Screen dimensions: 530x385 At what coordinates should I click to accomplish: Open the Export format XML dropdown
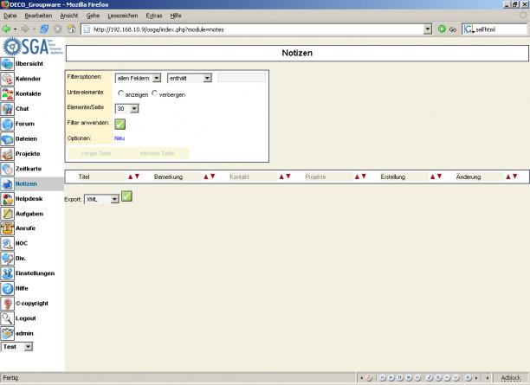pyautogui.click(x=101, y=198)
